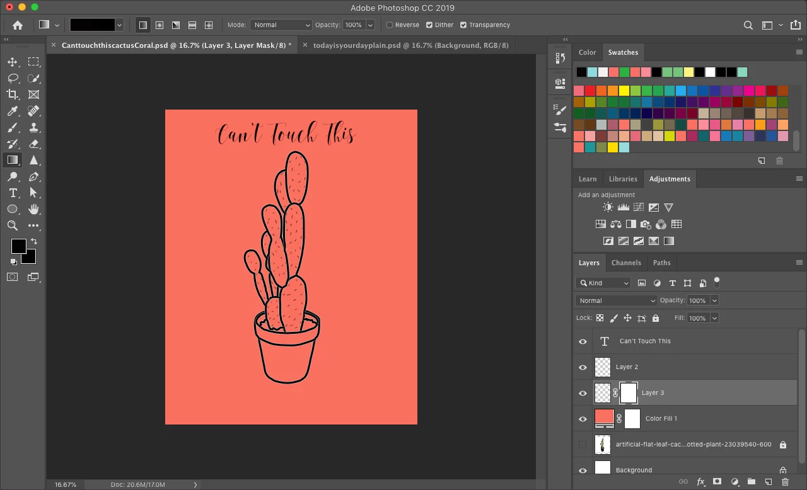This screenshot has height=490, width=807.
Task: Hide the Can't Touch This text layer
Action: click(583, 341)
